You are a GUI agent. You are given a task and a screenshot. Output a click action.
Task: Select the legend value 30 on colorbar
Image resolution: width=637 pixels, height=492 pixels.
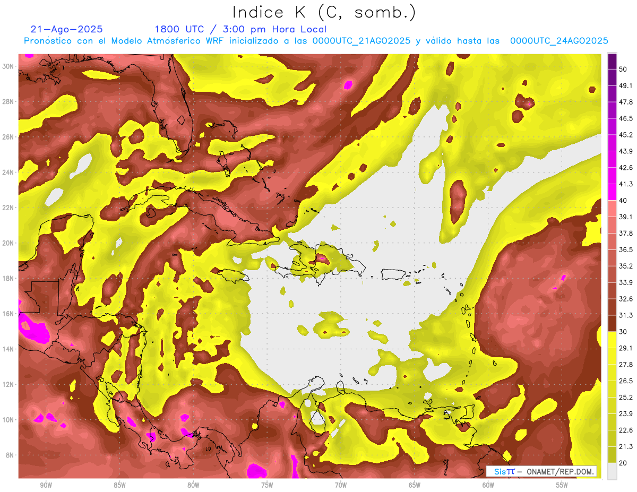(x=624, y=331)
